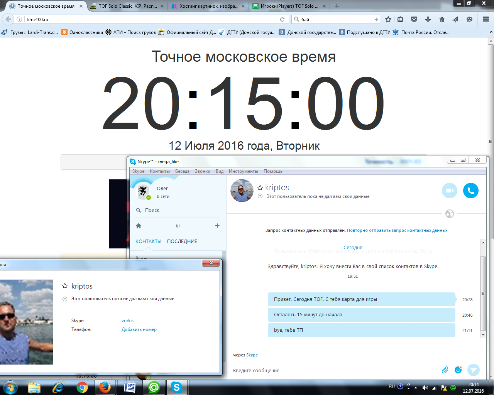Screen dimensions: 494x395
Task: Add a new contact with plus icon
Action: [x=217, y=226]
